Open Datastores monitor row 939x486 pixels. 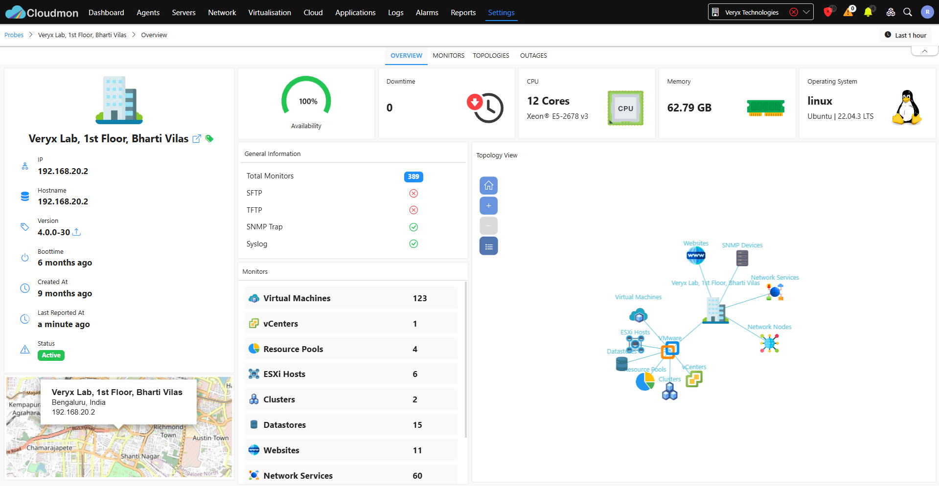click(x=351, y=425)
